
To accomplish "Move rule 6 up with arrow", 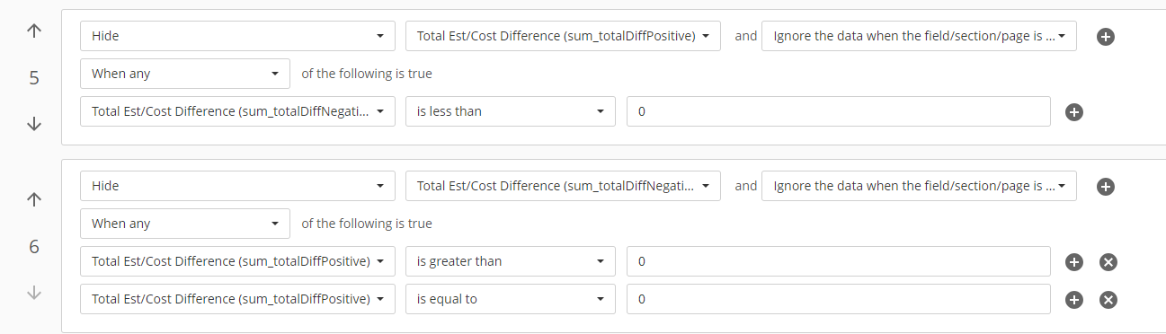I will (x=34, y=200).
